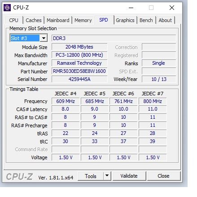Viewport: 197px width, 197px height.
Task: Click the 800 MHz frequency cell in timings table
Action: (x=153, y=101)
